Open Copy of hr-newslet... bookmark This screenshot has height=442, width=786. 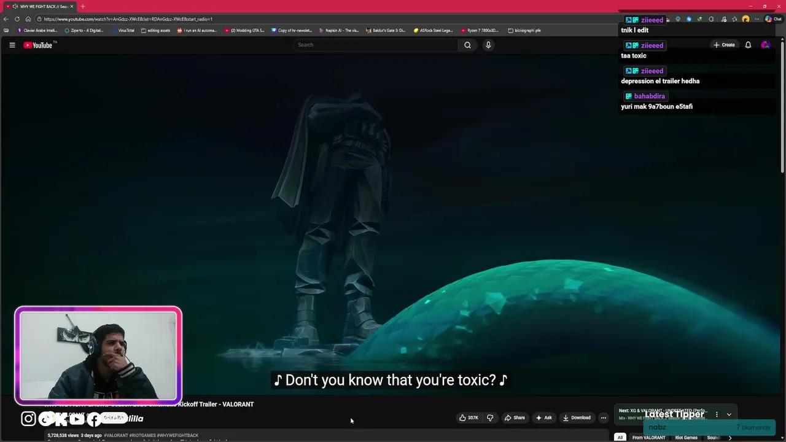[292, 30]
